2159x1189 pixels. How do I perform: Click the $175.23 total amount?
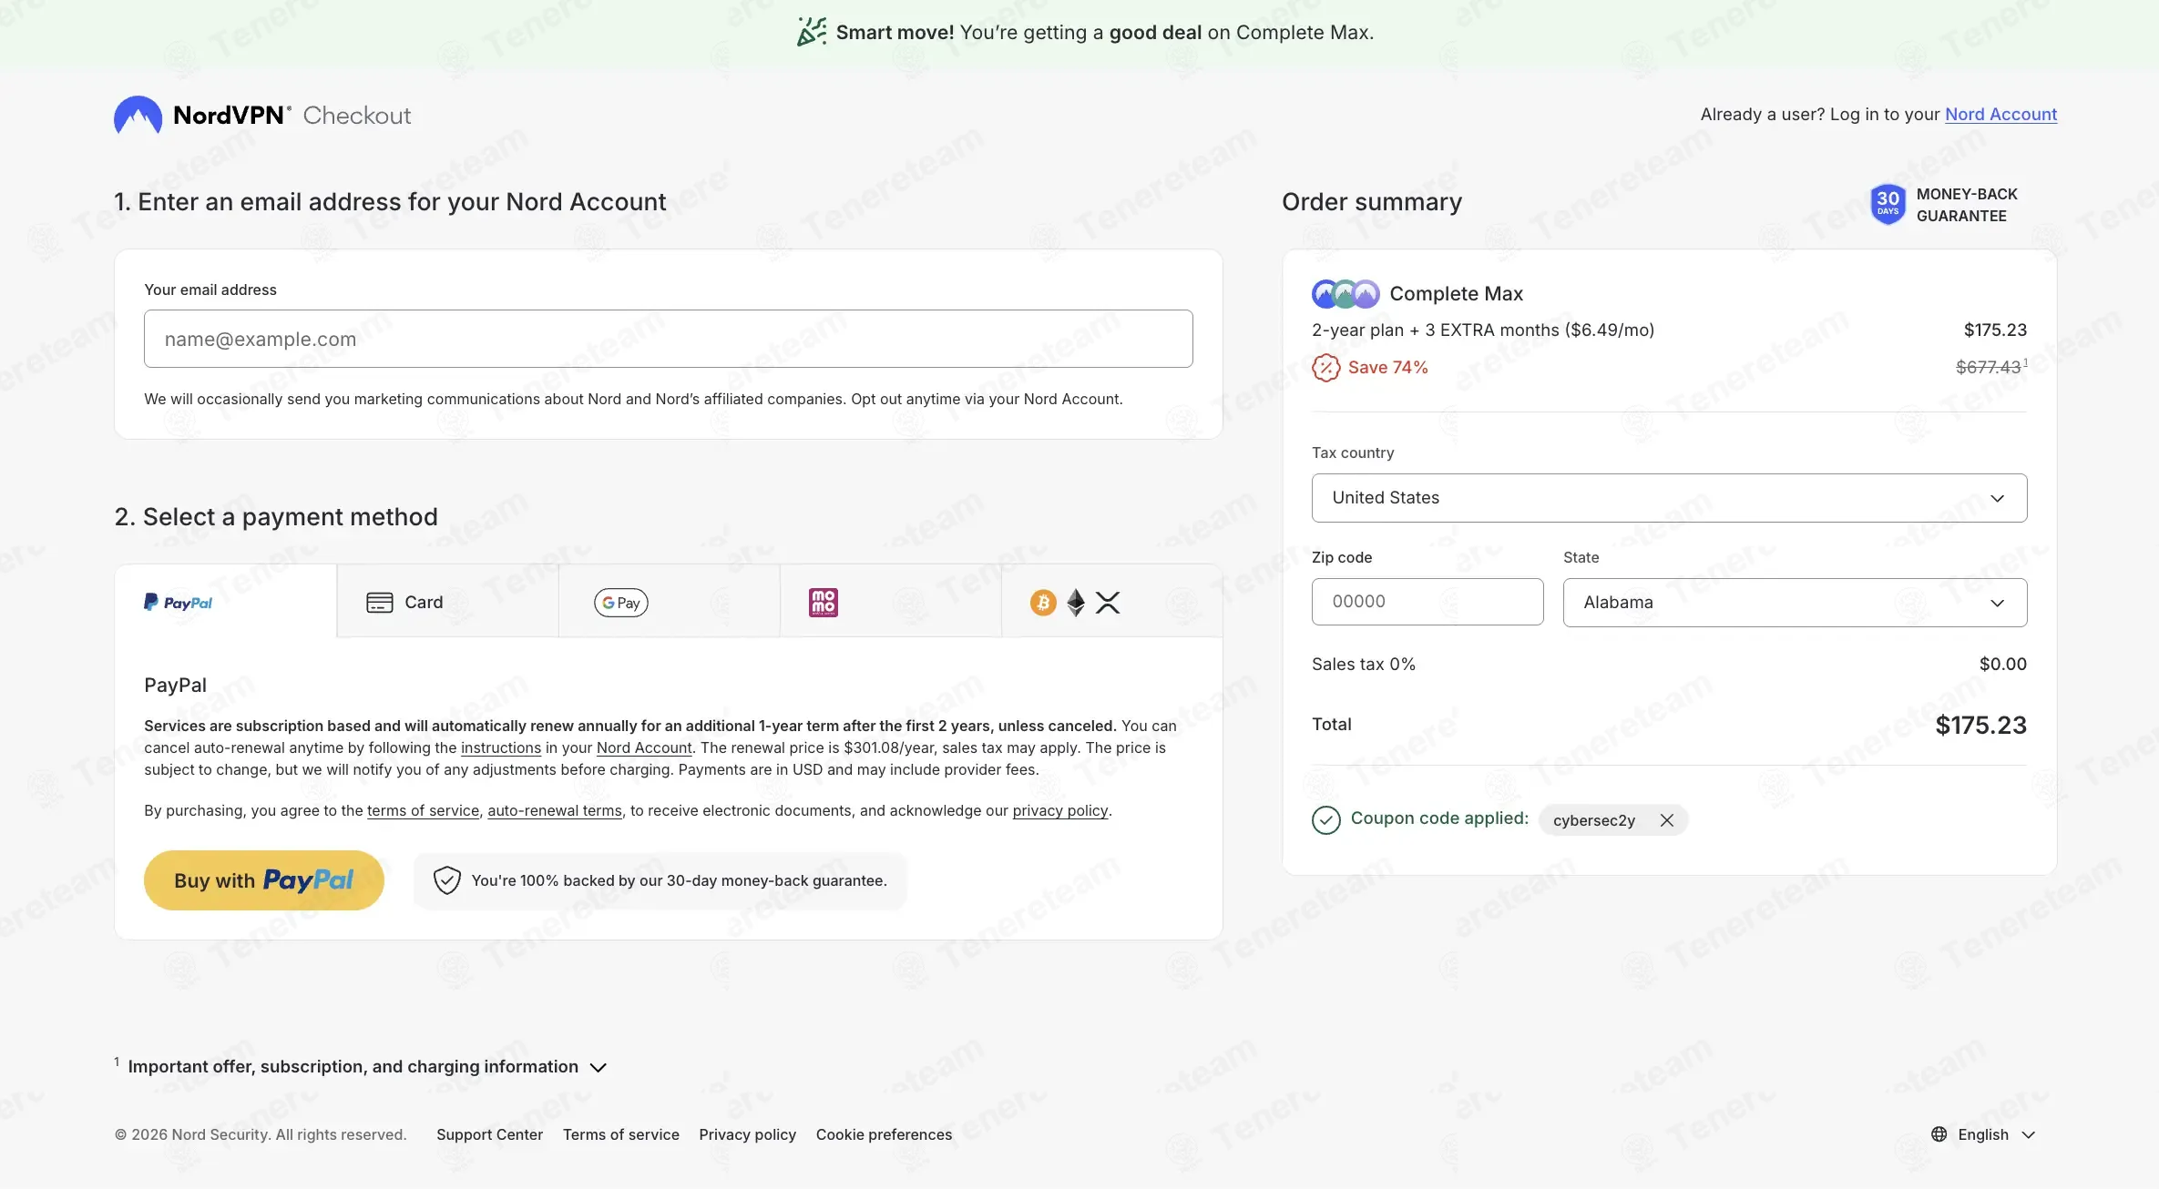click(x=1980, y=726)
